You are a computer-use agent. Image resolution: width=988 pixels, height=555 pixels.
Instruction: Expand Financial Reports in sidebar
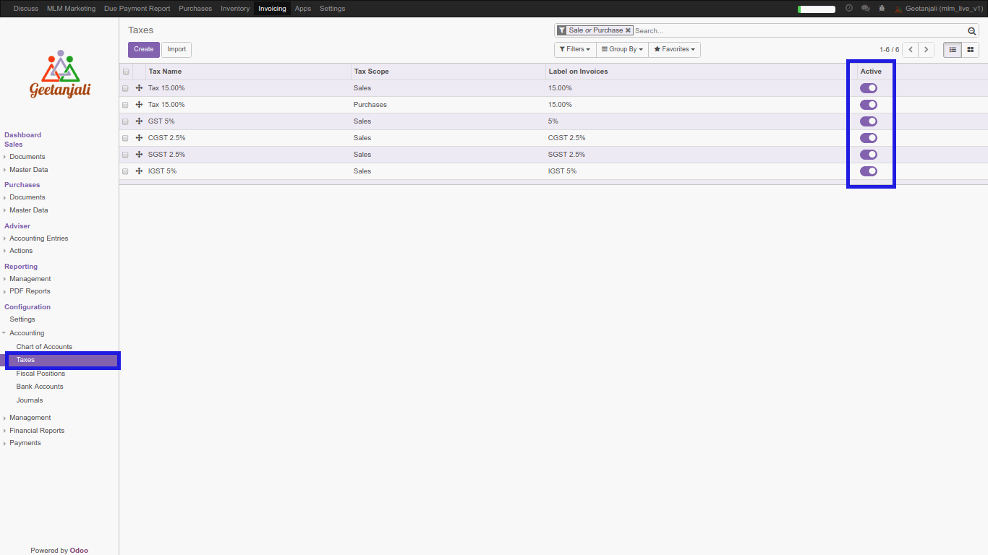[x=37, y=431]
